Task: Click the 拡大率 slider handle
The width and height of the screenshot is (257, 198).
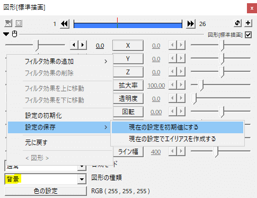Action: coord(201,85)
